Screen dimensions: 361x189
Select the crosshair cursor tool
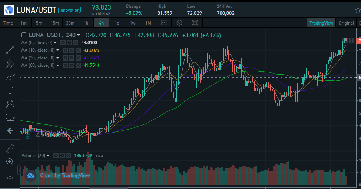coord(10,36)
